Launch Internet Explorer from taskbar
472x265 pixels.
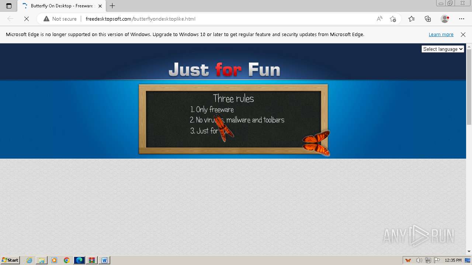pos(29,260)
